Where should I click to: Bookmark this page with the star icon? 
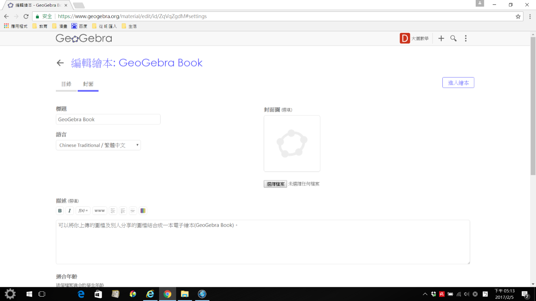pyautogui.click(x=518, y=16)
